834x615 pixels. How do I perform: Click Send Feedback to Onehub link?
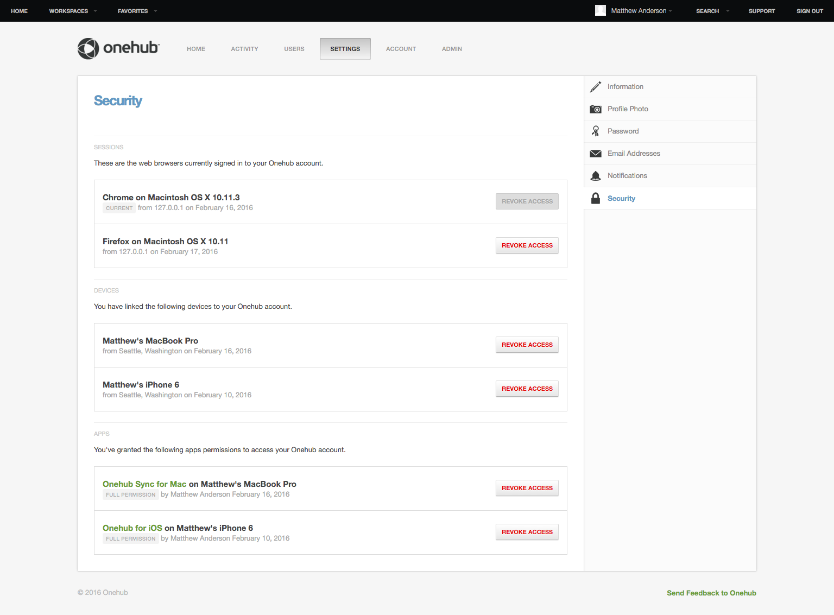(711, 593)
